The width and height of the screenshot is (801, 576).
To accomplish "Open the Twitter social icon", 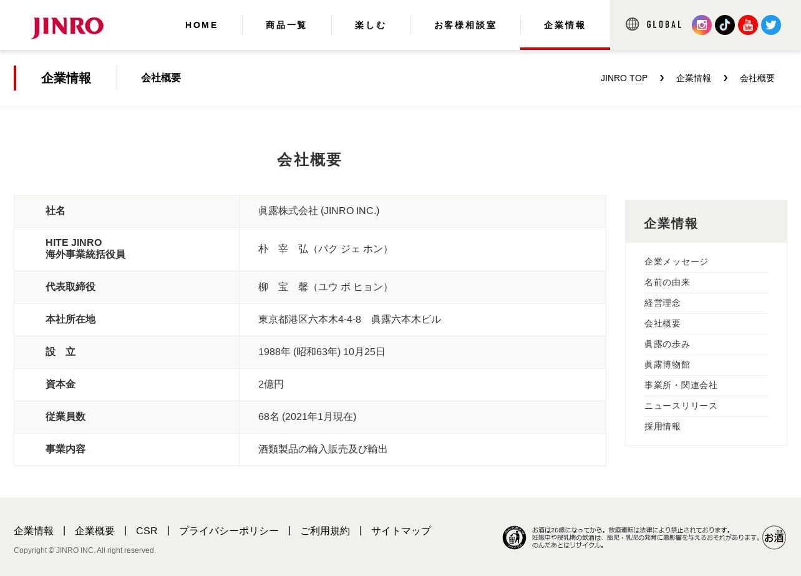I will pos(771,25).
